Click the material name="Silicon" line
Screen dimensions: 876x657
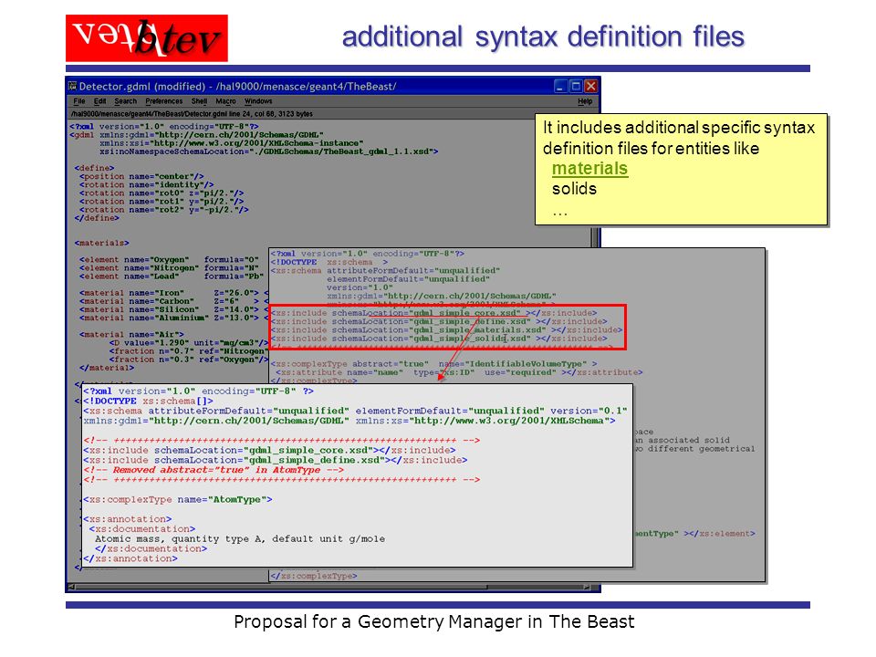[x=173, y=309]
